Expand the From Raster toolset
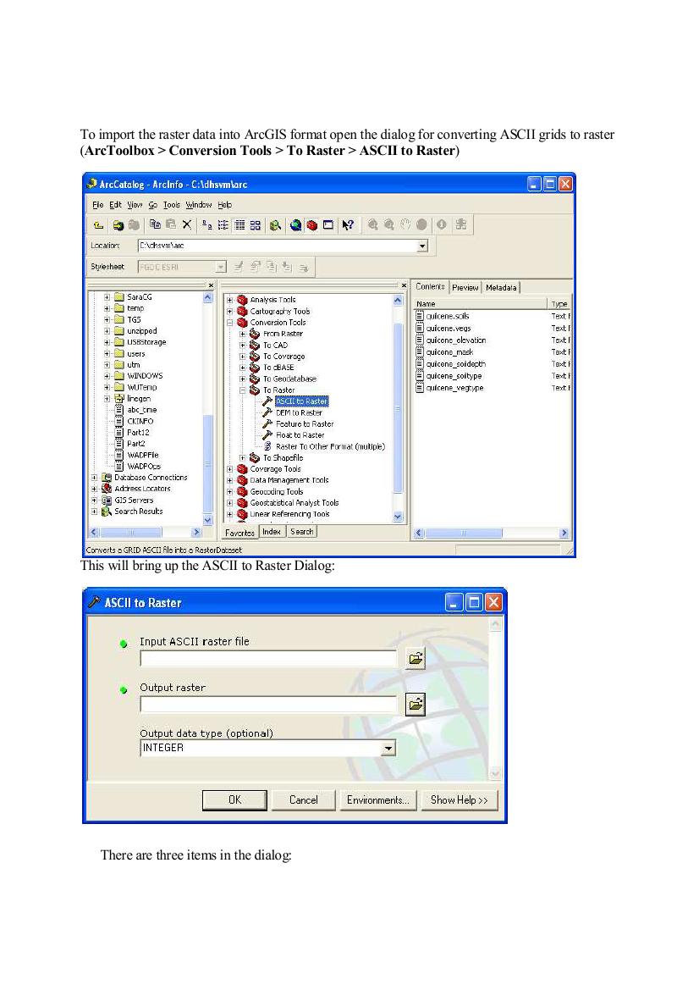 click(x=242, y=334)
